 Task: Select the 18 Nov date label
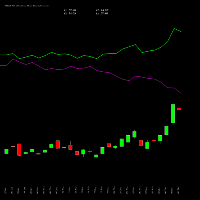pos(101,190)
